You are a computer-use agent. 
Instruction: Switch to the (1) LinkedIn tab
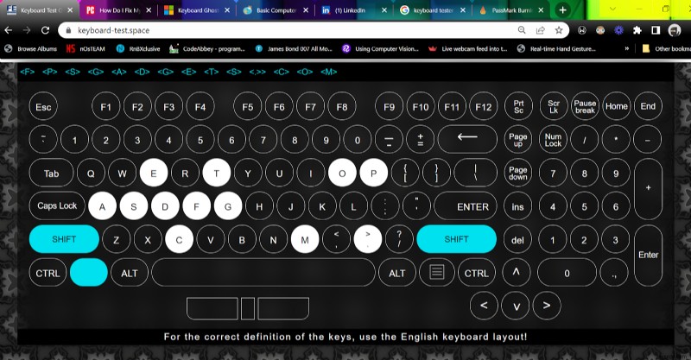[354, 10]
